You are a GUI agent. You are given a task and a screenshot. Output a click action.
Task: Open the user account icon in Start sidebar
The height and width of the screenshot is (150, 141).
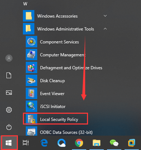(x=9, y=58)
